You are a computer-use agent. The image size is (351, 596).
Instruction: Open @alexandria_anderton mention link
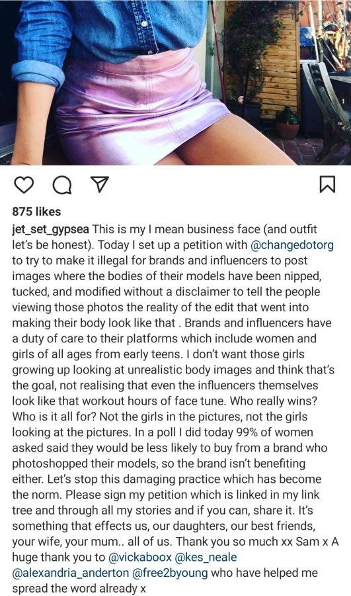(x=71, y=572)
